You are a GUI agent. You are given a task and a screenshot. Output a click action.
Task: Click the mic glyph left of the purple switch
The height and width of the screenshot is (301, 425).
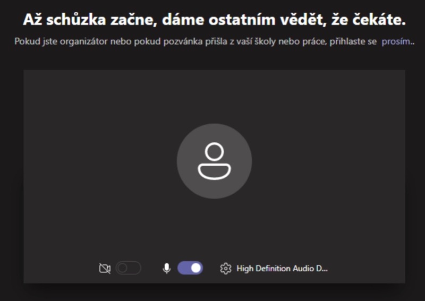(167, 269)
